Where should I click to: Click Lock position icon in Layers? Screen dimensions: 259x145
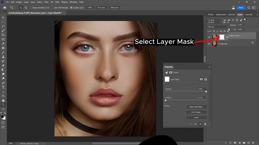(x=221, y=31)
